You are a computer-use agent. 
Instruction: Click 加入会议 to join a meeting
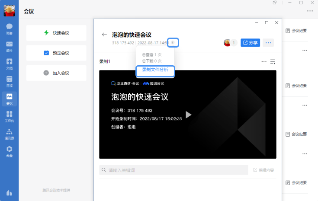56,73
